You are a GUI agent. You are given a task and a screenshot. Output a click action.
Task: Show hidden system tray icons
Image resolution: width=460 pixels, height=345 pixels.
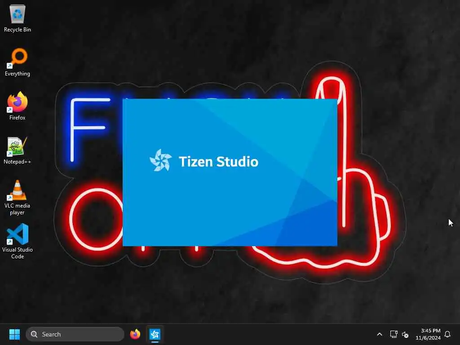click(379, 334)
